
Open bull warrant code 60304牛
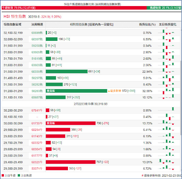click(x=37, y=149)
